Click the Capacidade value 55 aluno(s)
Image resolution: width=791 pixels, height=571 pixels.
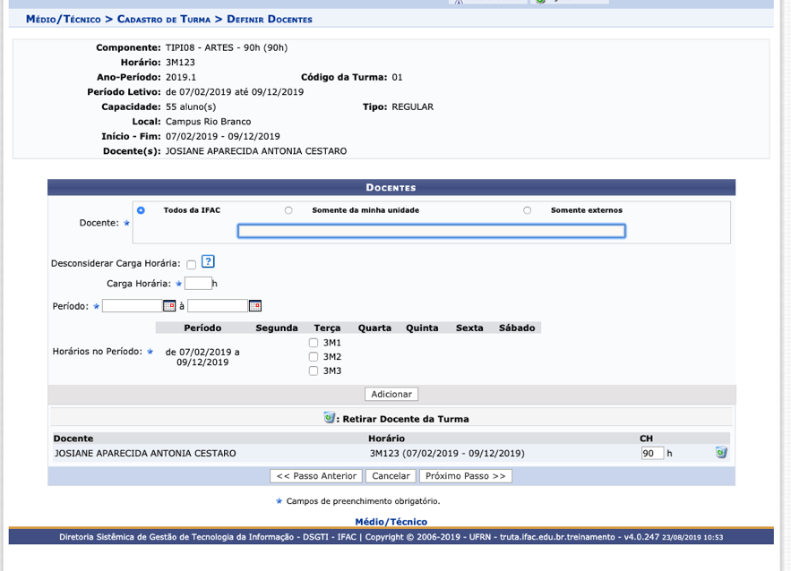click(x=191, y=107)
